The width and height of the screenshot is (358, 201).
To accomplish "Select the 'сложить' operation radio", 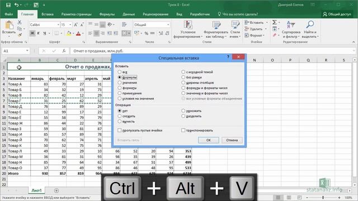I will pos(119,116).
